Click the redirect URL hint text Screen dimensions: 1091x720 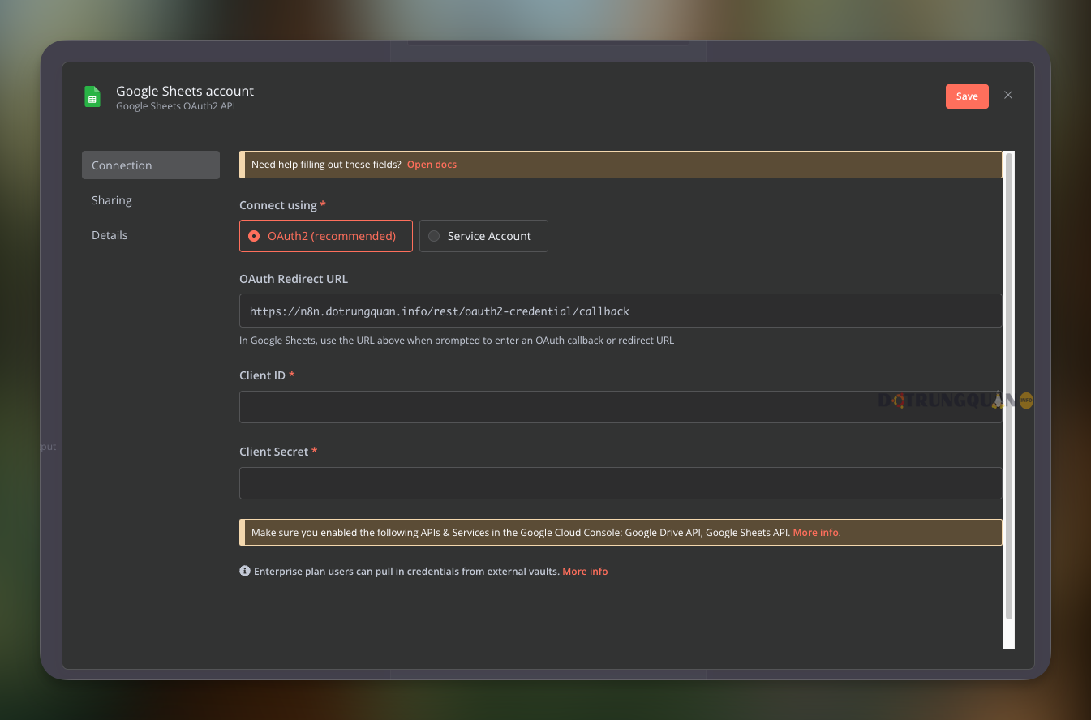click(457, 341)
